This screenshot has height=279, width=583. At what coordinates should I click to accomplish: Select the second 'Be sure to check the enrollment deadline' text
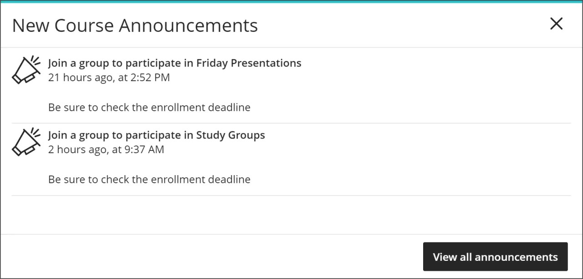click(149, 179)
